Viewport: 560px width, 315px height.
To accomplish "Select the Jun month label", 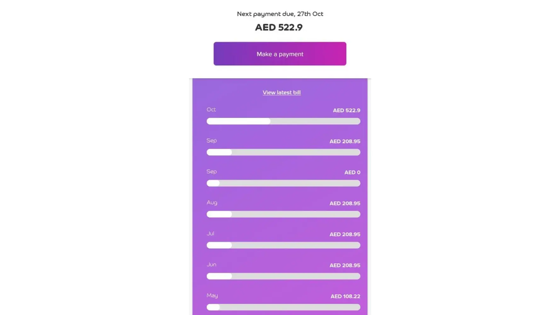I will tap(211, 265).
